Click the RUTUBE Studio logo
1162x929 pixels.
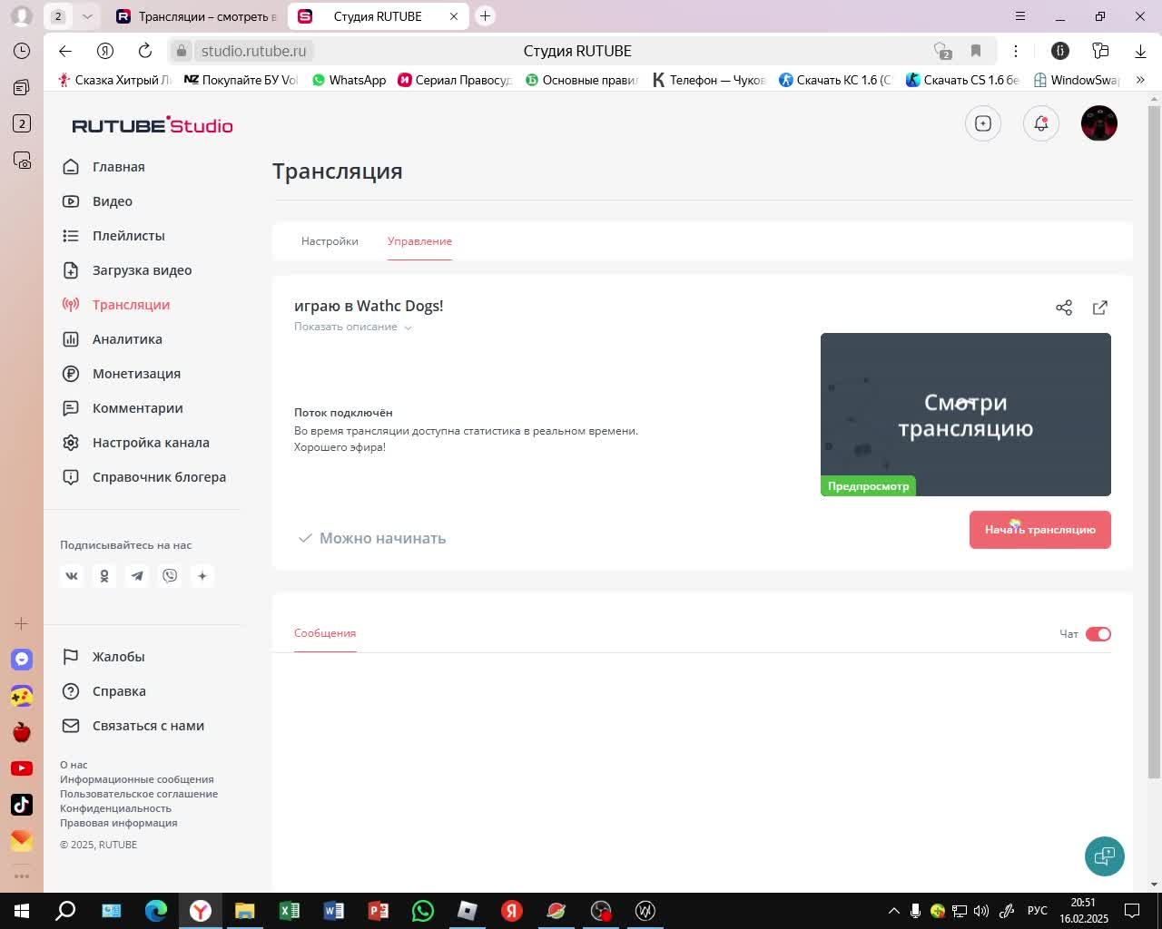tap(153, 125)
